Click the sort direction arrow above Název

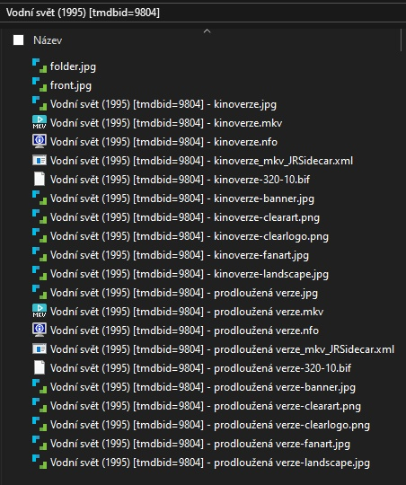(x=207, y=31)
